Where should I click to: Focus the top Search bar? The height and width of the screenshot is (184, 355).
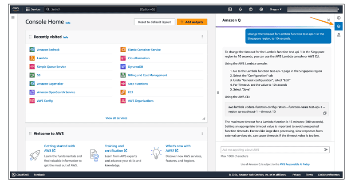(x=100, y=9)
